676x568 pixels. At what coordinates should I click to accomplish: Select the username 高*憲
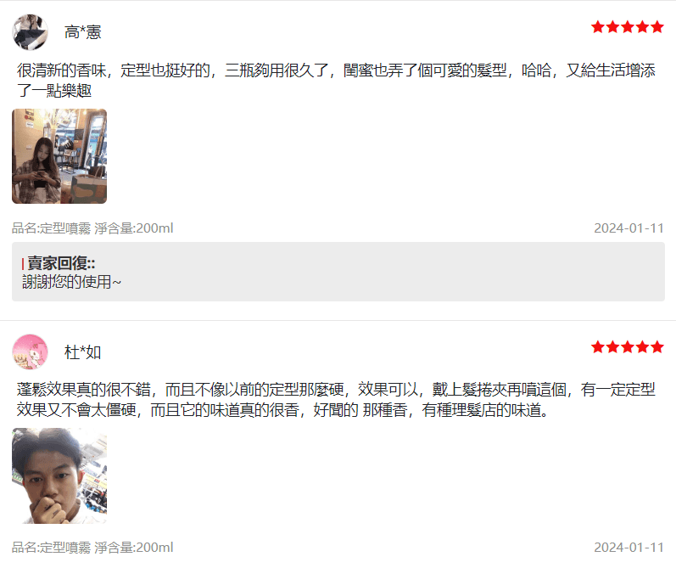pyautogui.click(x=83, y=32)
